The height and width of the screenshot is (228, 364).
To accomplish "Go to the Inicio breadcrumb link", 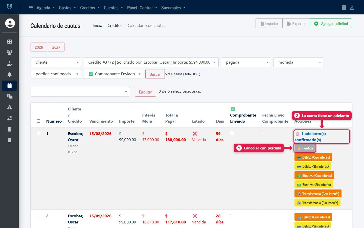I will click(x=97, y=25).
